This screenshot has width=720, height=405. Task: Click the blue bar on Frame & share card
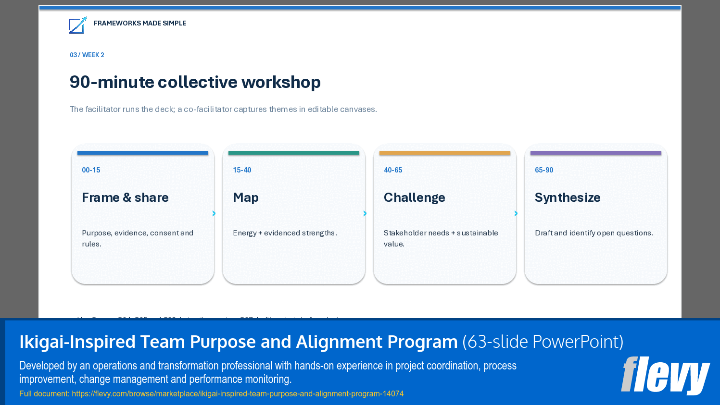click(143, 153)
